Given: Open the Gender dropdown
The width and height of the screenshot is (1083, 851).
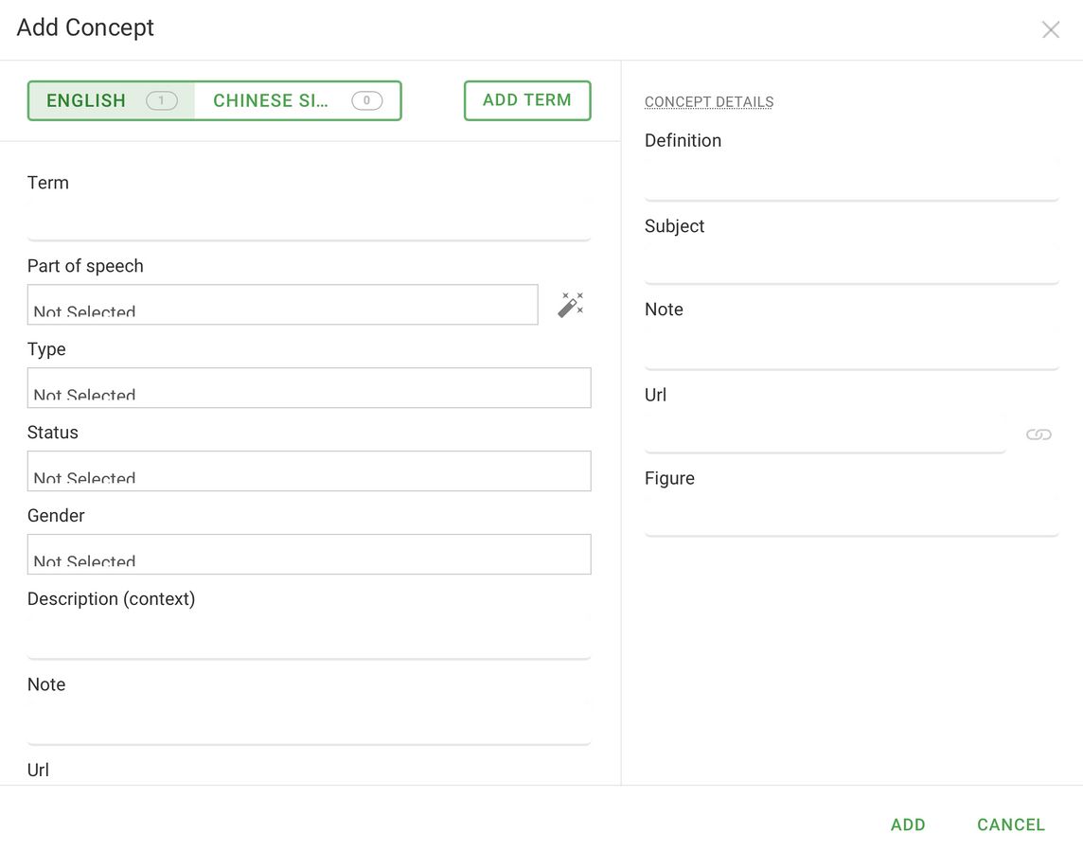Looking at the screenshot, I should point(309,555).
